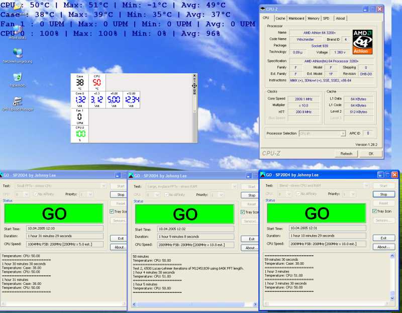402x313 pixels.
Task: Click the title bar icon of the Blend SP2004 window
Action: [263, 175]
